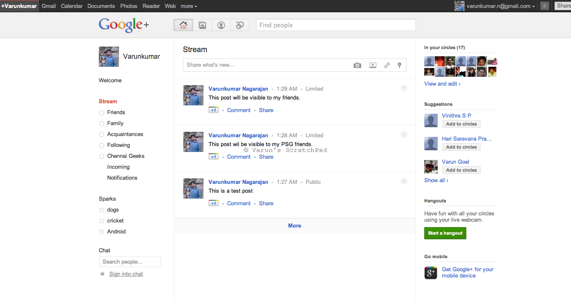Image resolution: width=571 pixels, height=301 pixels.
Task: Share the 'PSG friends' post
Action: click(x=266, y=157)
